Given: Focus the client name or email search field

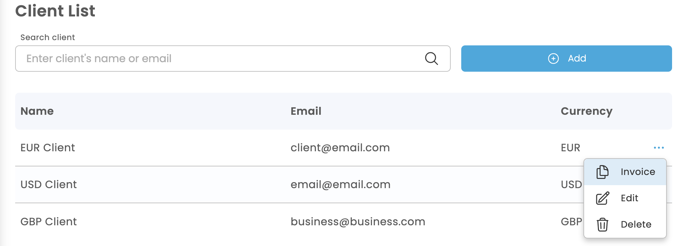Looking at the screenshot, I should point(217,59).
